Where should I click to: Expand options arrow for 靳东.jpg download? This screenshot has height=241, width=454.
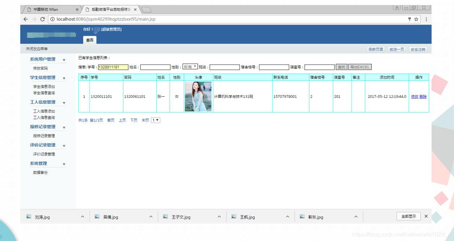tap(356, 217)
